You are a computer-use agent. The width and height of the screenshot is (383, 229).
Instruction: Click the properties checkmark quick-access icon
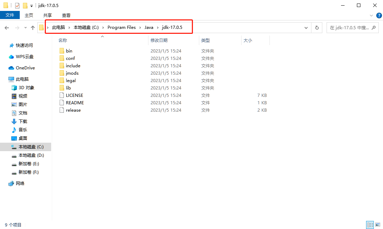(17, 5)
